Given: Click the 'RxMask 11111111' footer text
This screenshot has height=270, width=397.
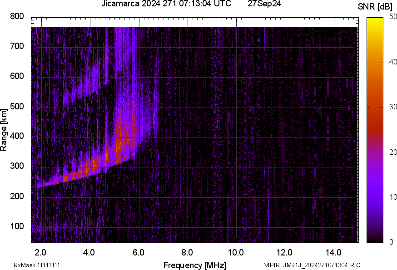Looking at the screenshot, I should click(37, 265).
